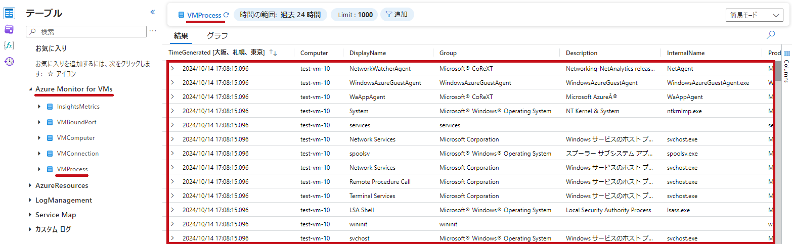Sort by TimeGenerated column arrows
This screenshot has width=793, height=244.
[273, 53]
